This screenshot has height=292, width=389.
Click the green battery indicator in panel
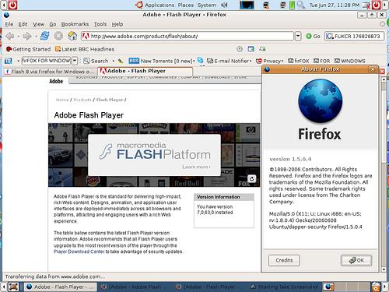coord(292,5)
